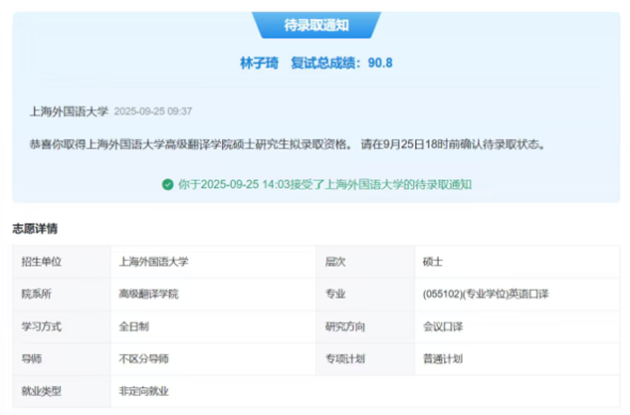Image resolution: width=630 pixels, height=415 pixels.
Task: Click the green acceptance confirmation status text
Action: click(x=323, y=184)
